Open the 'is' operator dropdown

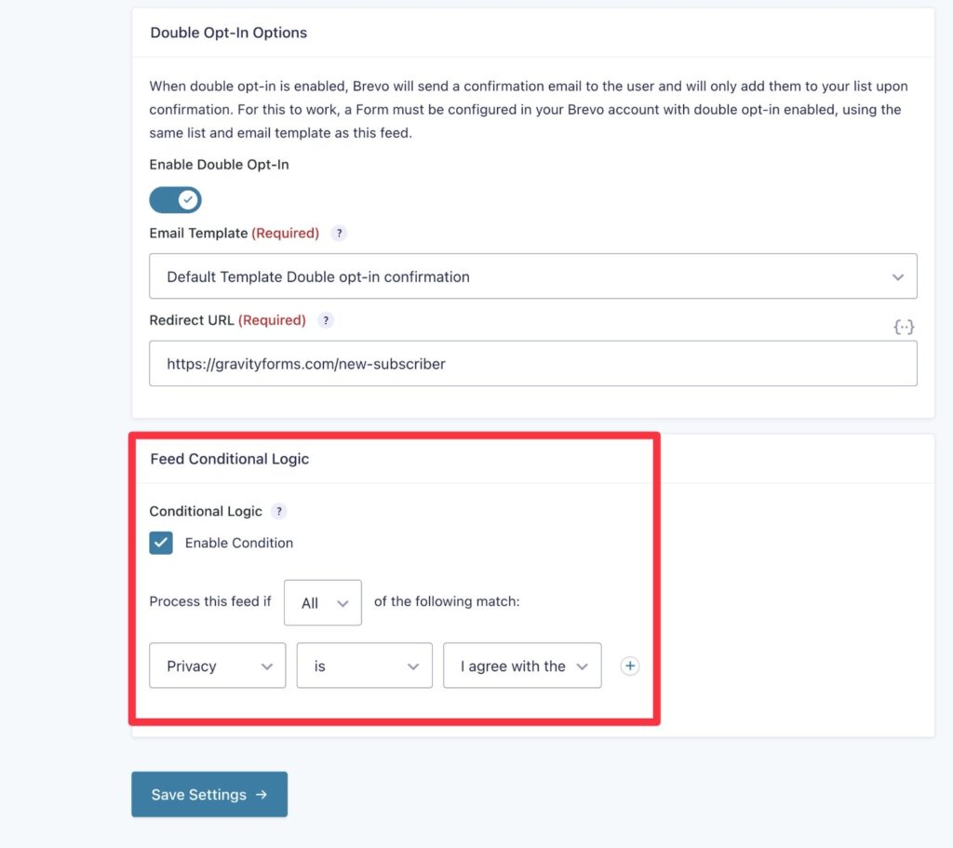(x=363, y=666)
